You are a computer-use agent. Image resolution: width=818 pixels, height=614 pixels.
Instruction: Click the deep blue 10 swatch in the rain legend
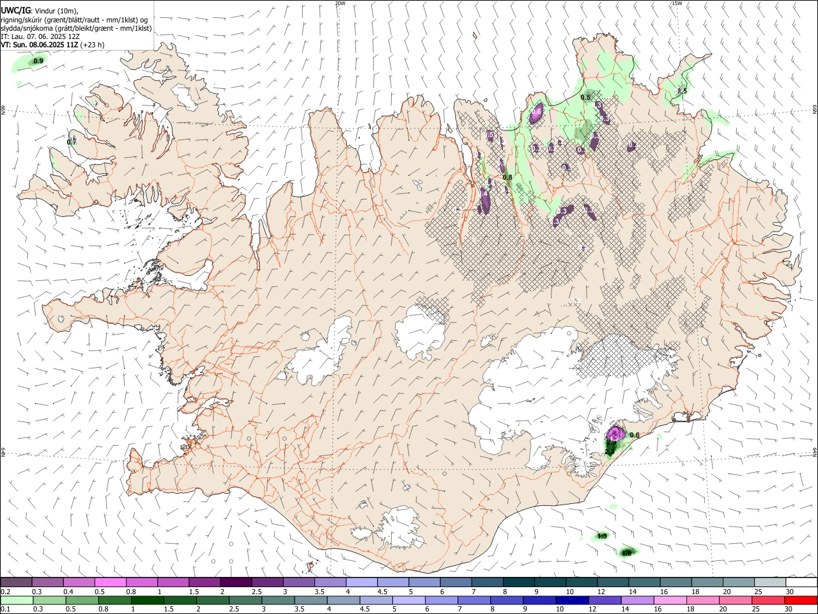coord(572,600)
